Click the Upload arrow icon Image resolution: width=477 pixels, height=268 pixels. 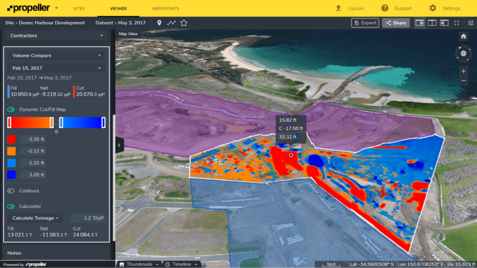(x=338, y=8)
